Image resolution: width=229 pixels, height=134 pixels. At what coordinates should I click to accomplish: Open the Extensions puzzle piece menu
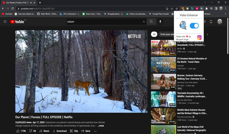[x=207, y=9]
